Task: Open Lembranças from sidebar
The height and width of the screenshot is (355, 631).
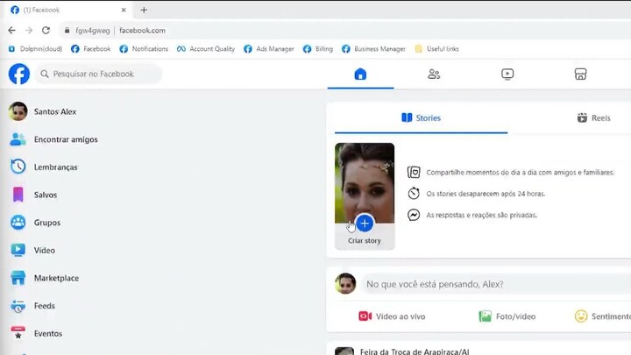Action: [x=55, y=167]
